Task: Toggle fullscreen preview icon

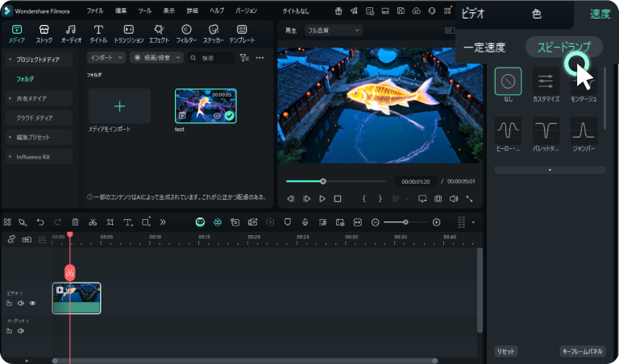Action: click(x=469, y=199)
